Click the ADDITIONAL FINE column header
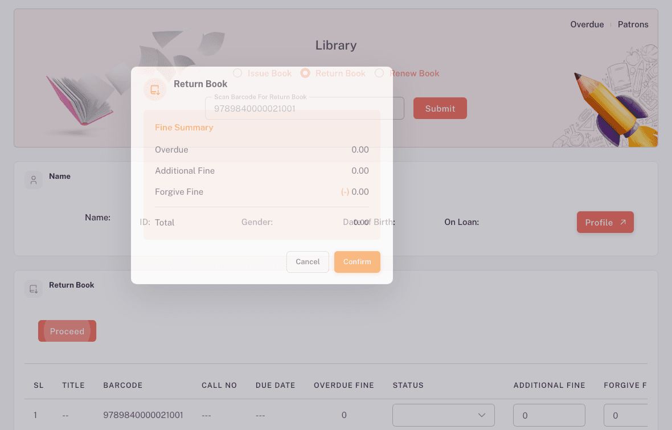The width and height of the screenshot is (672, 430). point(549,385)
